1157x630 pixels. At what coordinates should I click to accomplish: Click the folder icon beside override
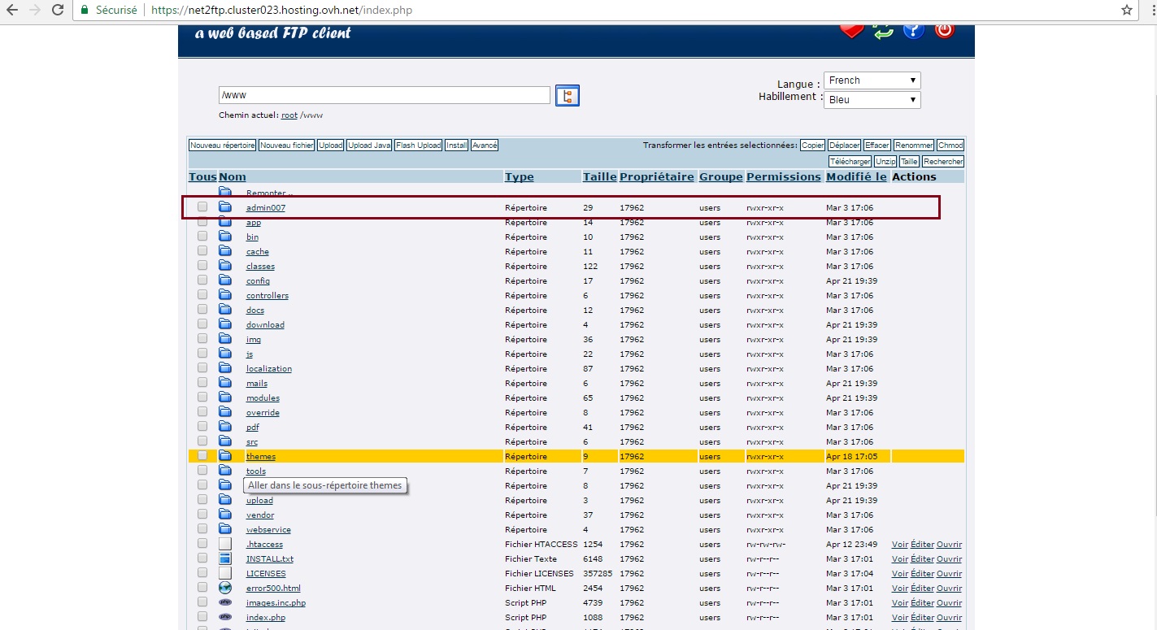coord(225,412)
